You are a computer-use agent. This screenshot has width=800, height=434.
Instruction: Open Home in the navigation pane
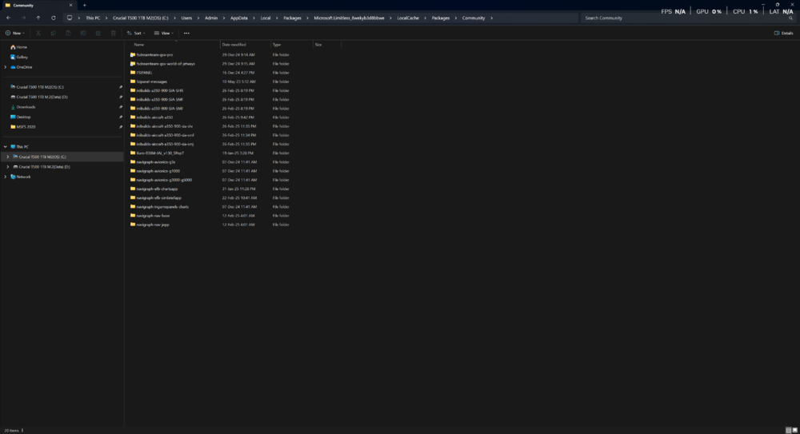click(x=22, y=47)
